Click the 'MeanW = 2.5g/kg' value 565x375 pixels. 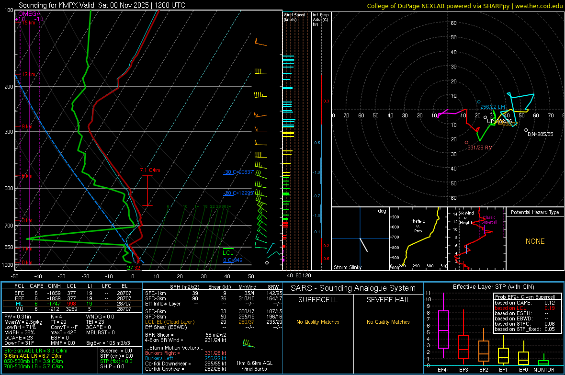tap(23, 322)
